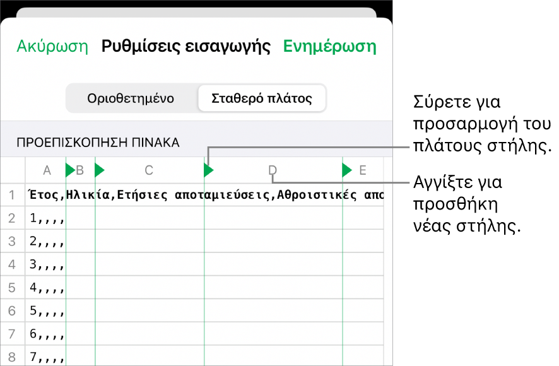The width and height of the screenshot is (559, 366).
Task: Select row number 1 header
Action: click(12, 195)
